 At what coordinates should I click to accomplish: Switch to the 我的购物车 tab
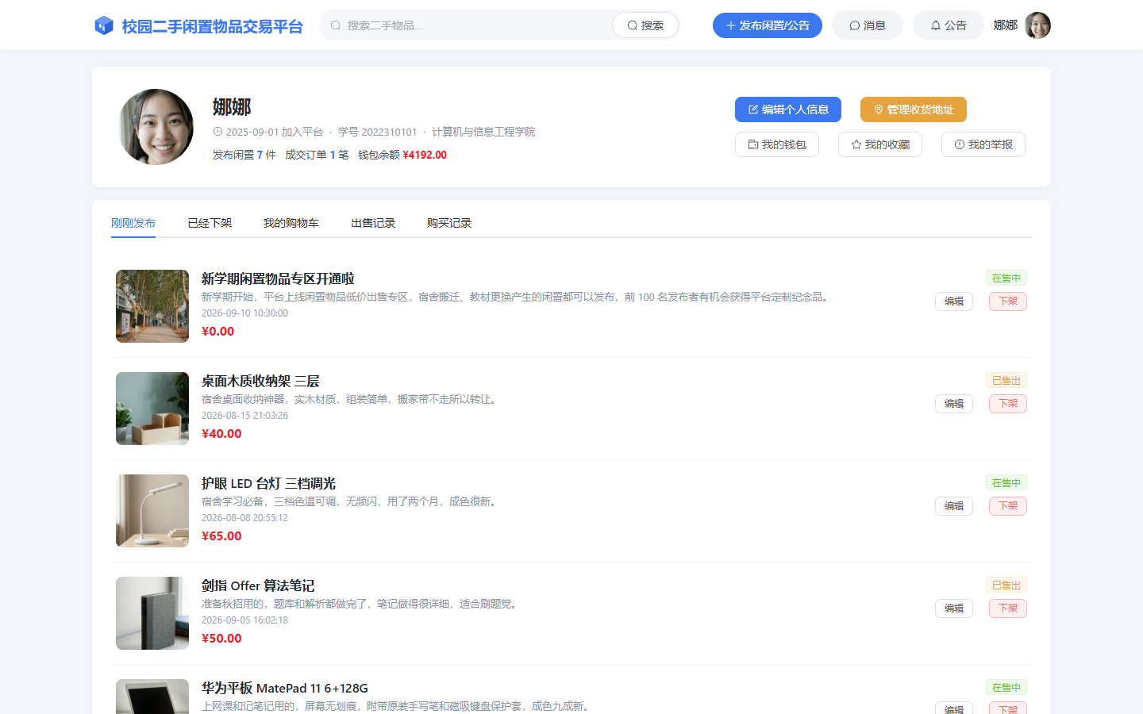point(291,223)
